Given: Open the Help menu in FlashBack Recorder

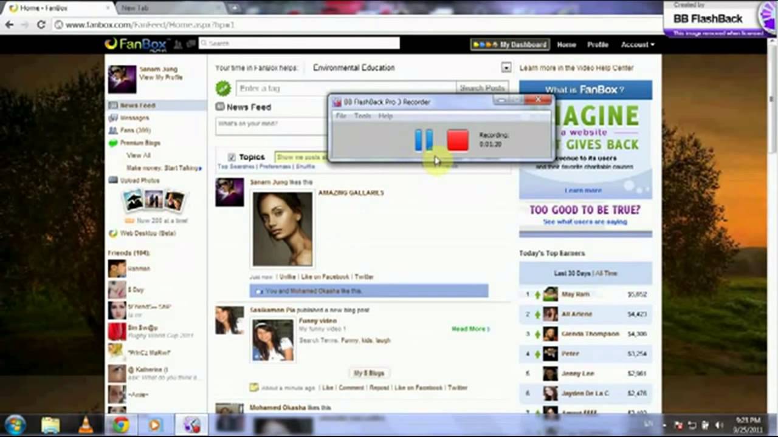Looking at the screenshot, I should pyautogui.click(x=385, y=116).
